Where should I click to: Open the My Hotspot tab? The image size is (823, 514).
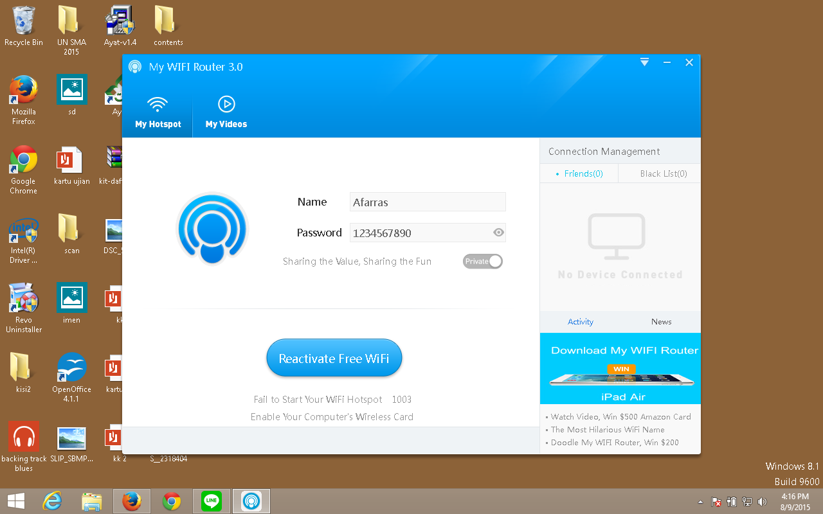(158, 111)
